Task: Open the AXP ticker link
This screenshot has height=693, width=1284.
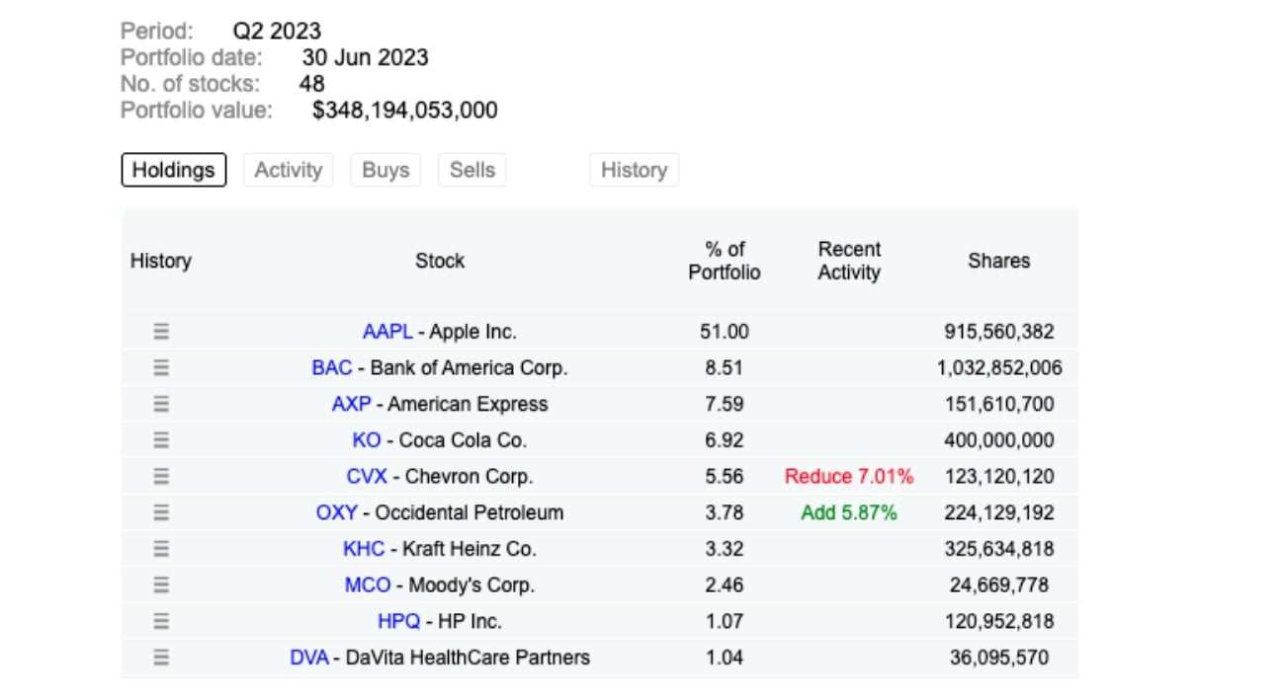Action: point(351,404)
